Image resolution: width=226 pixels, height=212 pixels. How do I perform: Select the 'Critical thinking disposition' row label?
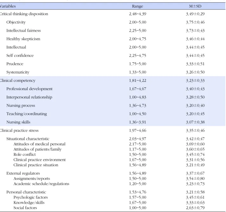(24, 14)
